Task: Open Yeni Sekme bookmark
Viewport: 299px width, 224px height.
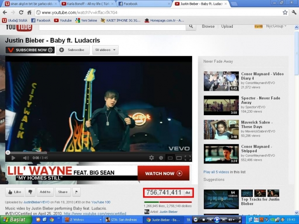Action: tap(86, 20)
